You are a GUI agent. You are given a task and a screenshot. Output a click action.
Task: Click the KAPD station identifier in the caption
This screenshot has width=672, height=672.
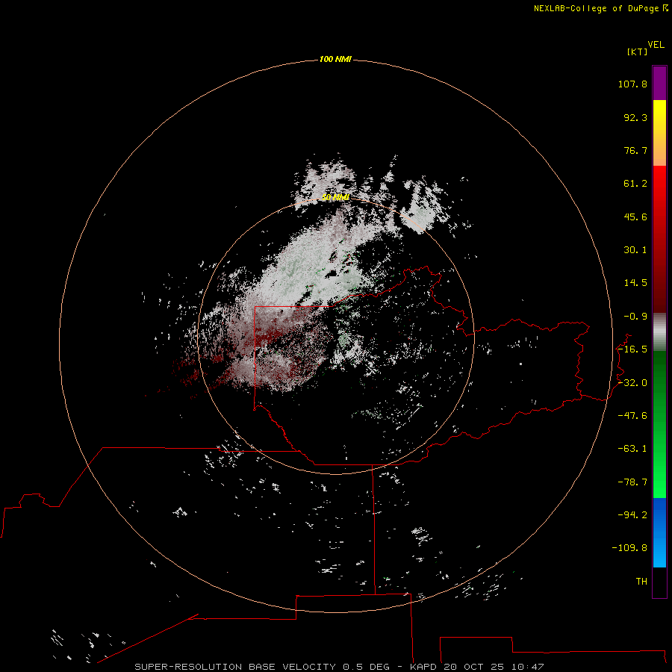pyautogui.click(x=423, y=667)
